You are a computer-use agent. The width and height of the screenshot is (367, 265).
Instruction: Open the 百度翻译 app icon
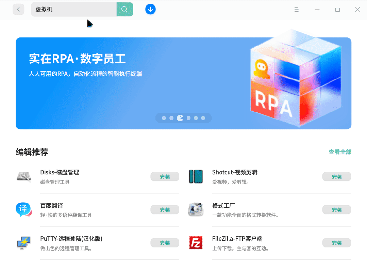point(24,209)
